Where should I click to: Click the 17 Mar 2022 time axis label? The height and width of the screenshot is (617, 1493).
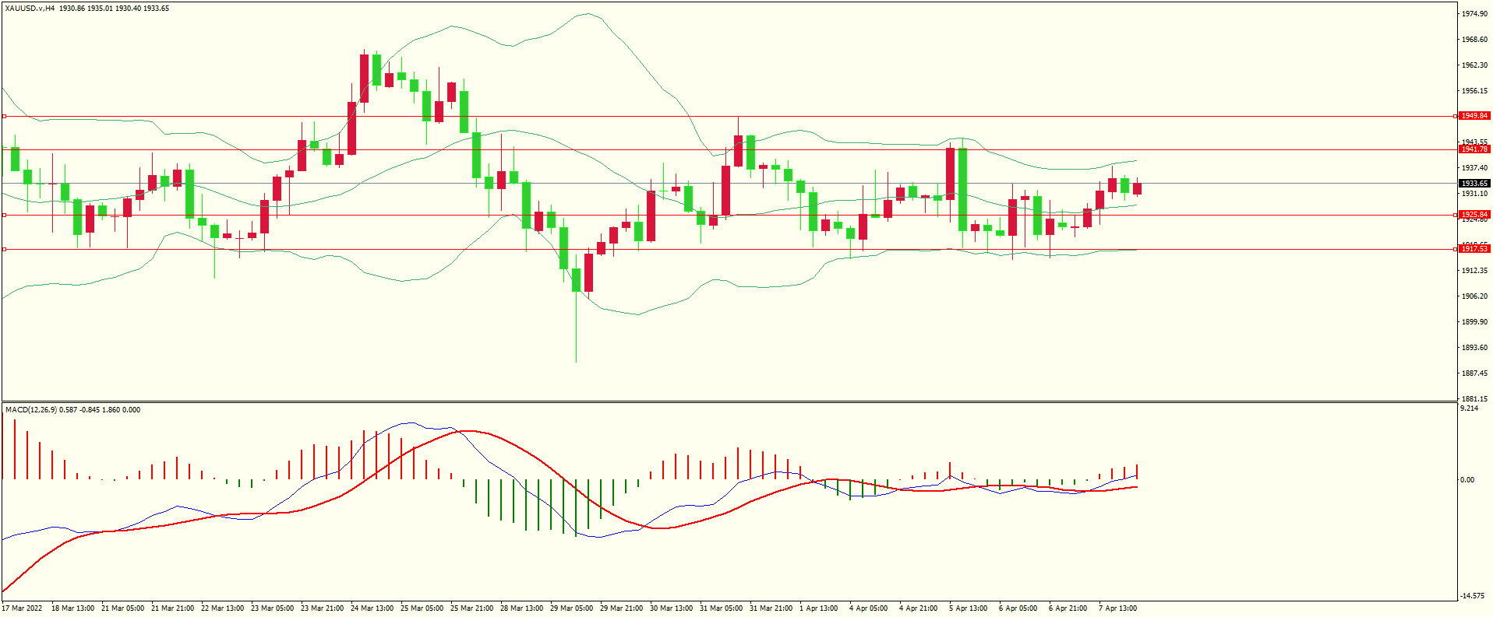click(23, 608)
